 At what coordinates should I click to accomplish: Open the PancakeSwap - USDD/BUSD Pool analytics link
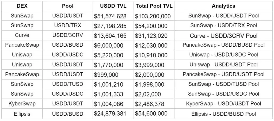click(223, 45)
